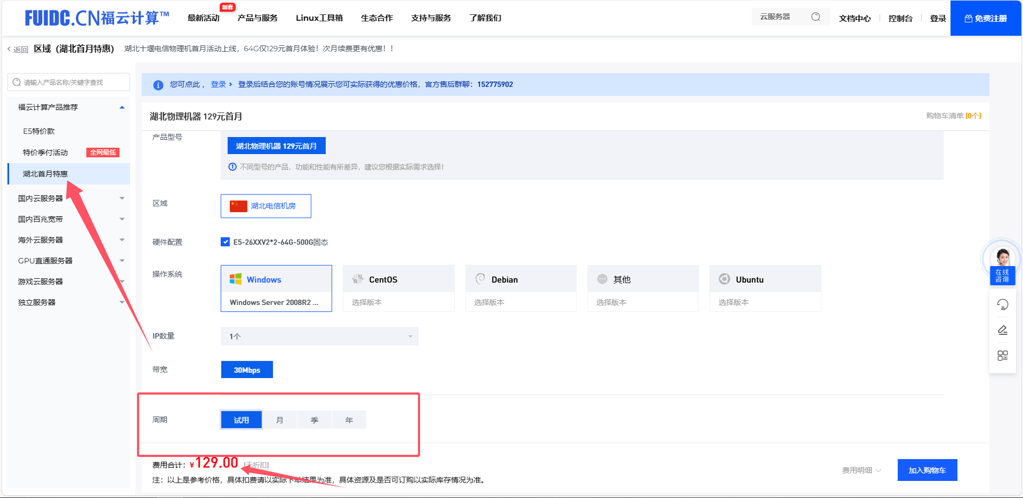The image size is (1023, 498).
Task: Toggle the E5-26XXV2 hardware config checkbox
Action: 225,242
